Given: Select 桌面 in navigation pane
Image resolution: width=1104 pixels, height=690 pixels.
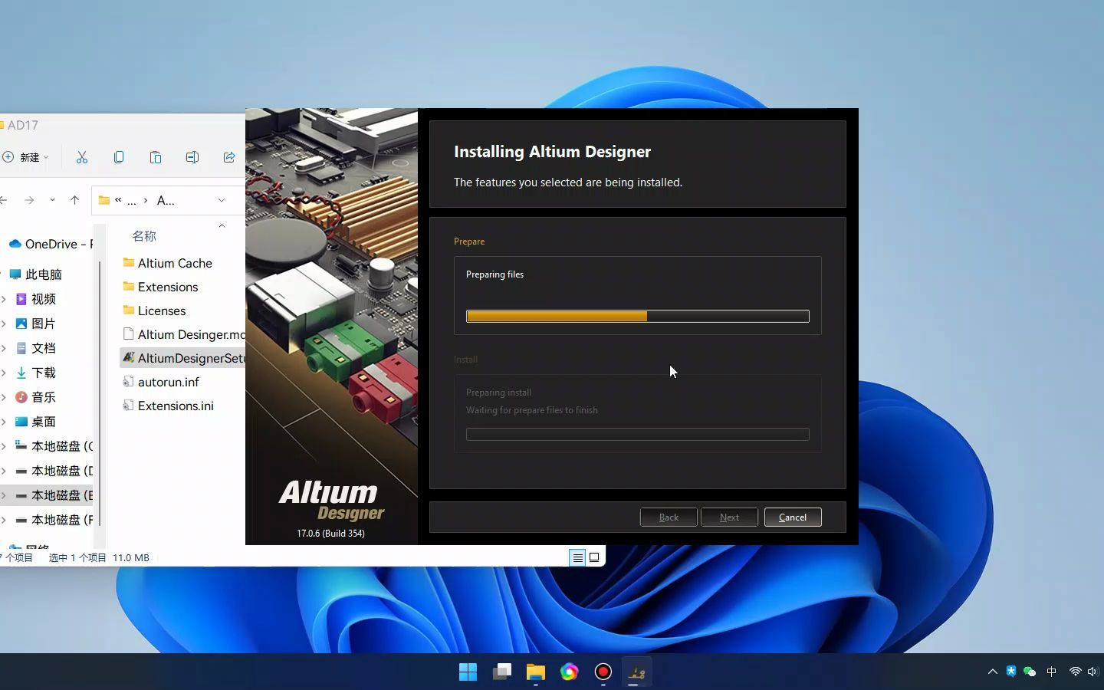Looking at the screenshot, I should 35,422.
